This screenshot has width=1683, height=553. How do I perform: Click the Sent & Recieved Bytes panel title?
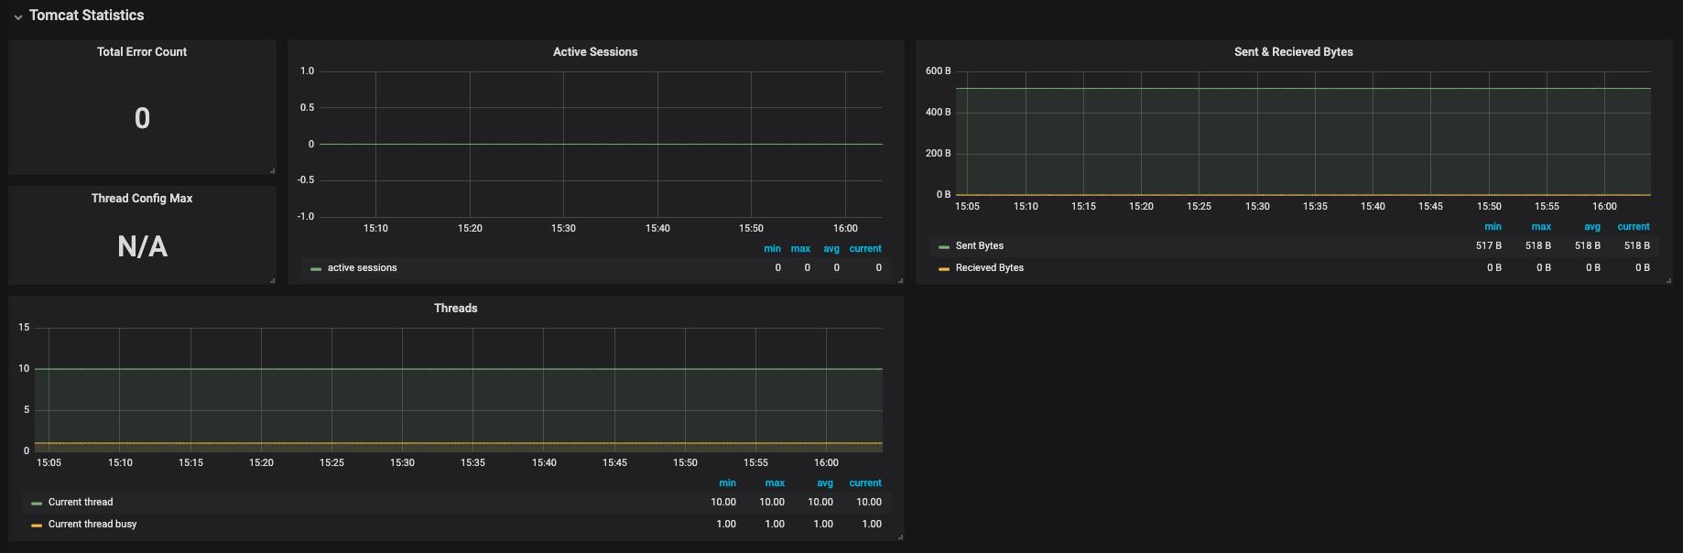[1293, 52]
